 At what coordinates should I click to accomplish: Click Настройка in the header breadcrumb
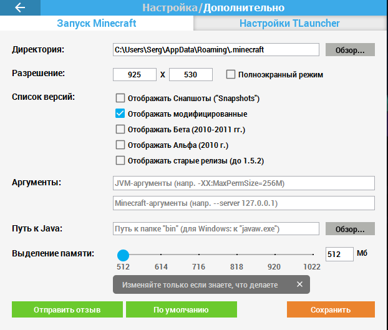(170, 7)
